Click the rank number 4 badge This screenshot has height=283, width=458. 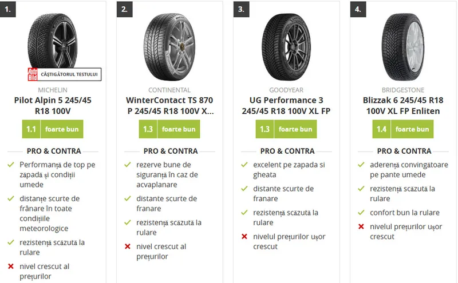coord(358,9)
